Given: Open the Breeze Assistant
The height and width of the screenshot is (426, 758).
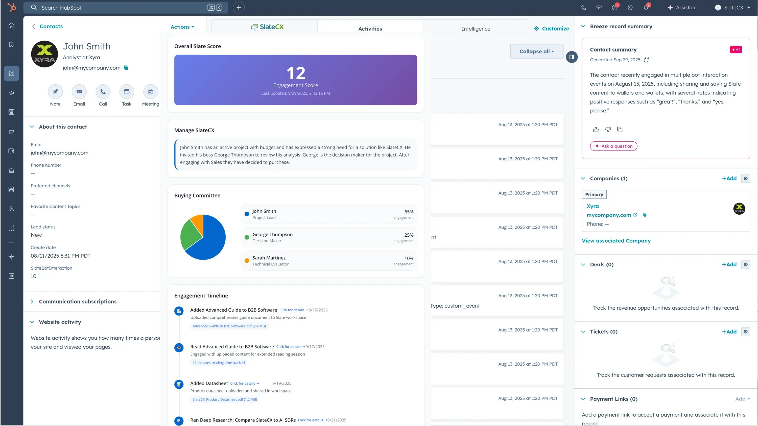Looking at the screenshot, I should [x=682, y=8].
